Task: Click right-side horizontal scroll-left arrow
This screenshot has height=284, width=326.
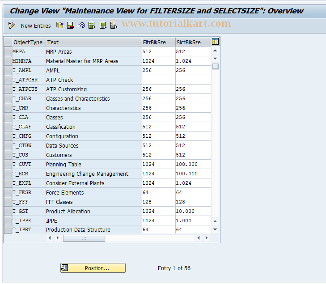Action: [x=199, y=238]
